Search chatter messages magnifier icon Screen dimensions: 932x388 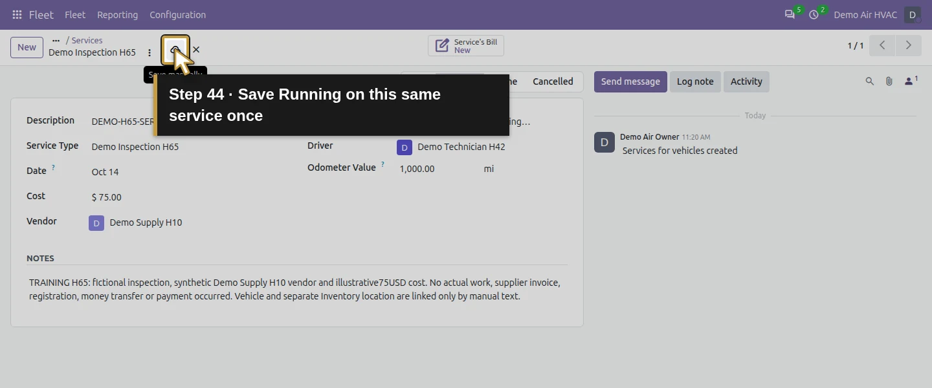[870, 81]
